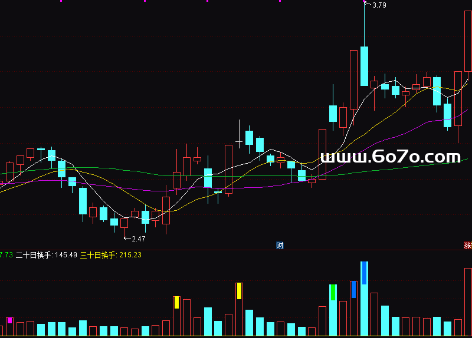The height and width of the screenshot is (338, 472).
Task: Click the 145.49 twenty-day turnover value
Action: click(65, 255)
